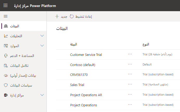Open the app launcher waffle icon
The height and width of the screenshot is (112, 180).
pos(5,5)
